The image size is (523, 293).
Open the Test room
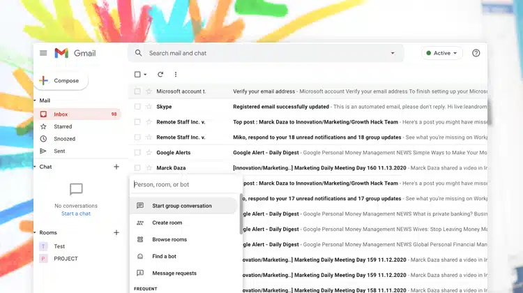pyautogui.click(x=59, y=246)
